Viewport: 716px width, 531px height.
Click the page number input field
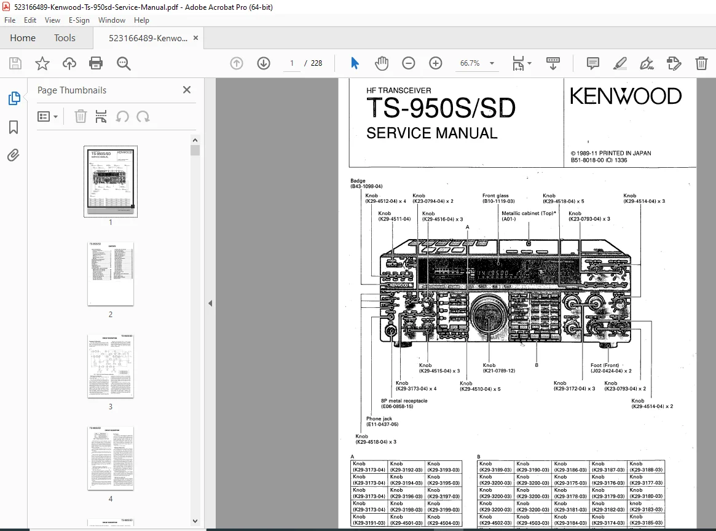292,63
